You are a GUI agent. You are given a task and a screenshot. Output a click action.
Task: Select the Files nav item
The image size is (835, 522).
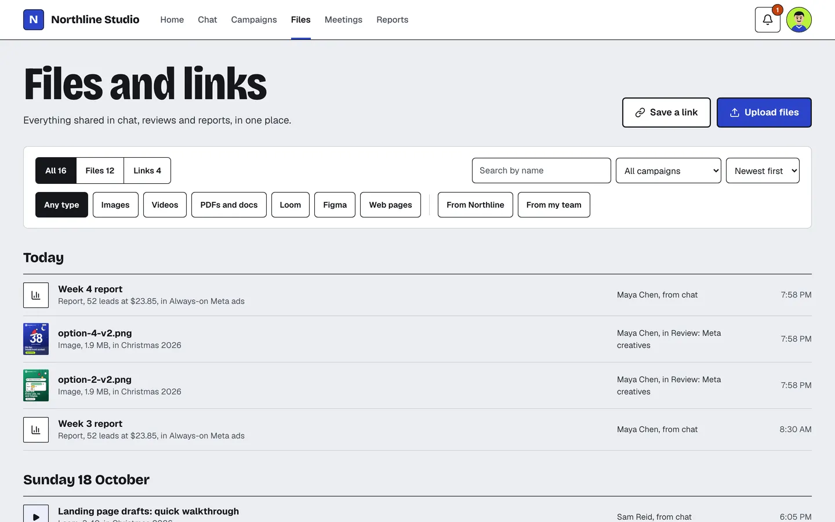click(301, 20)
